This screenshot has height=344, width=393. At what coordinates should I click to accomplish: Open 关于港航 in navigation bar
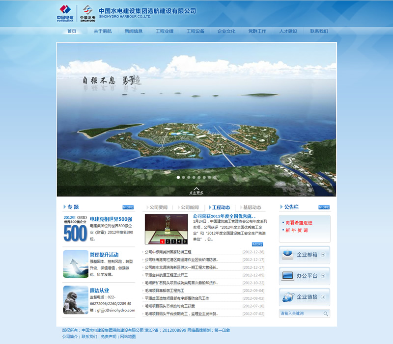click(x=103, y=31)
